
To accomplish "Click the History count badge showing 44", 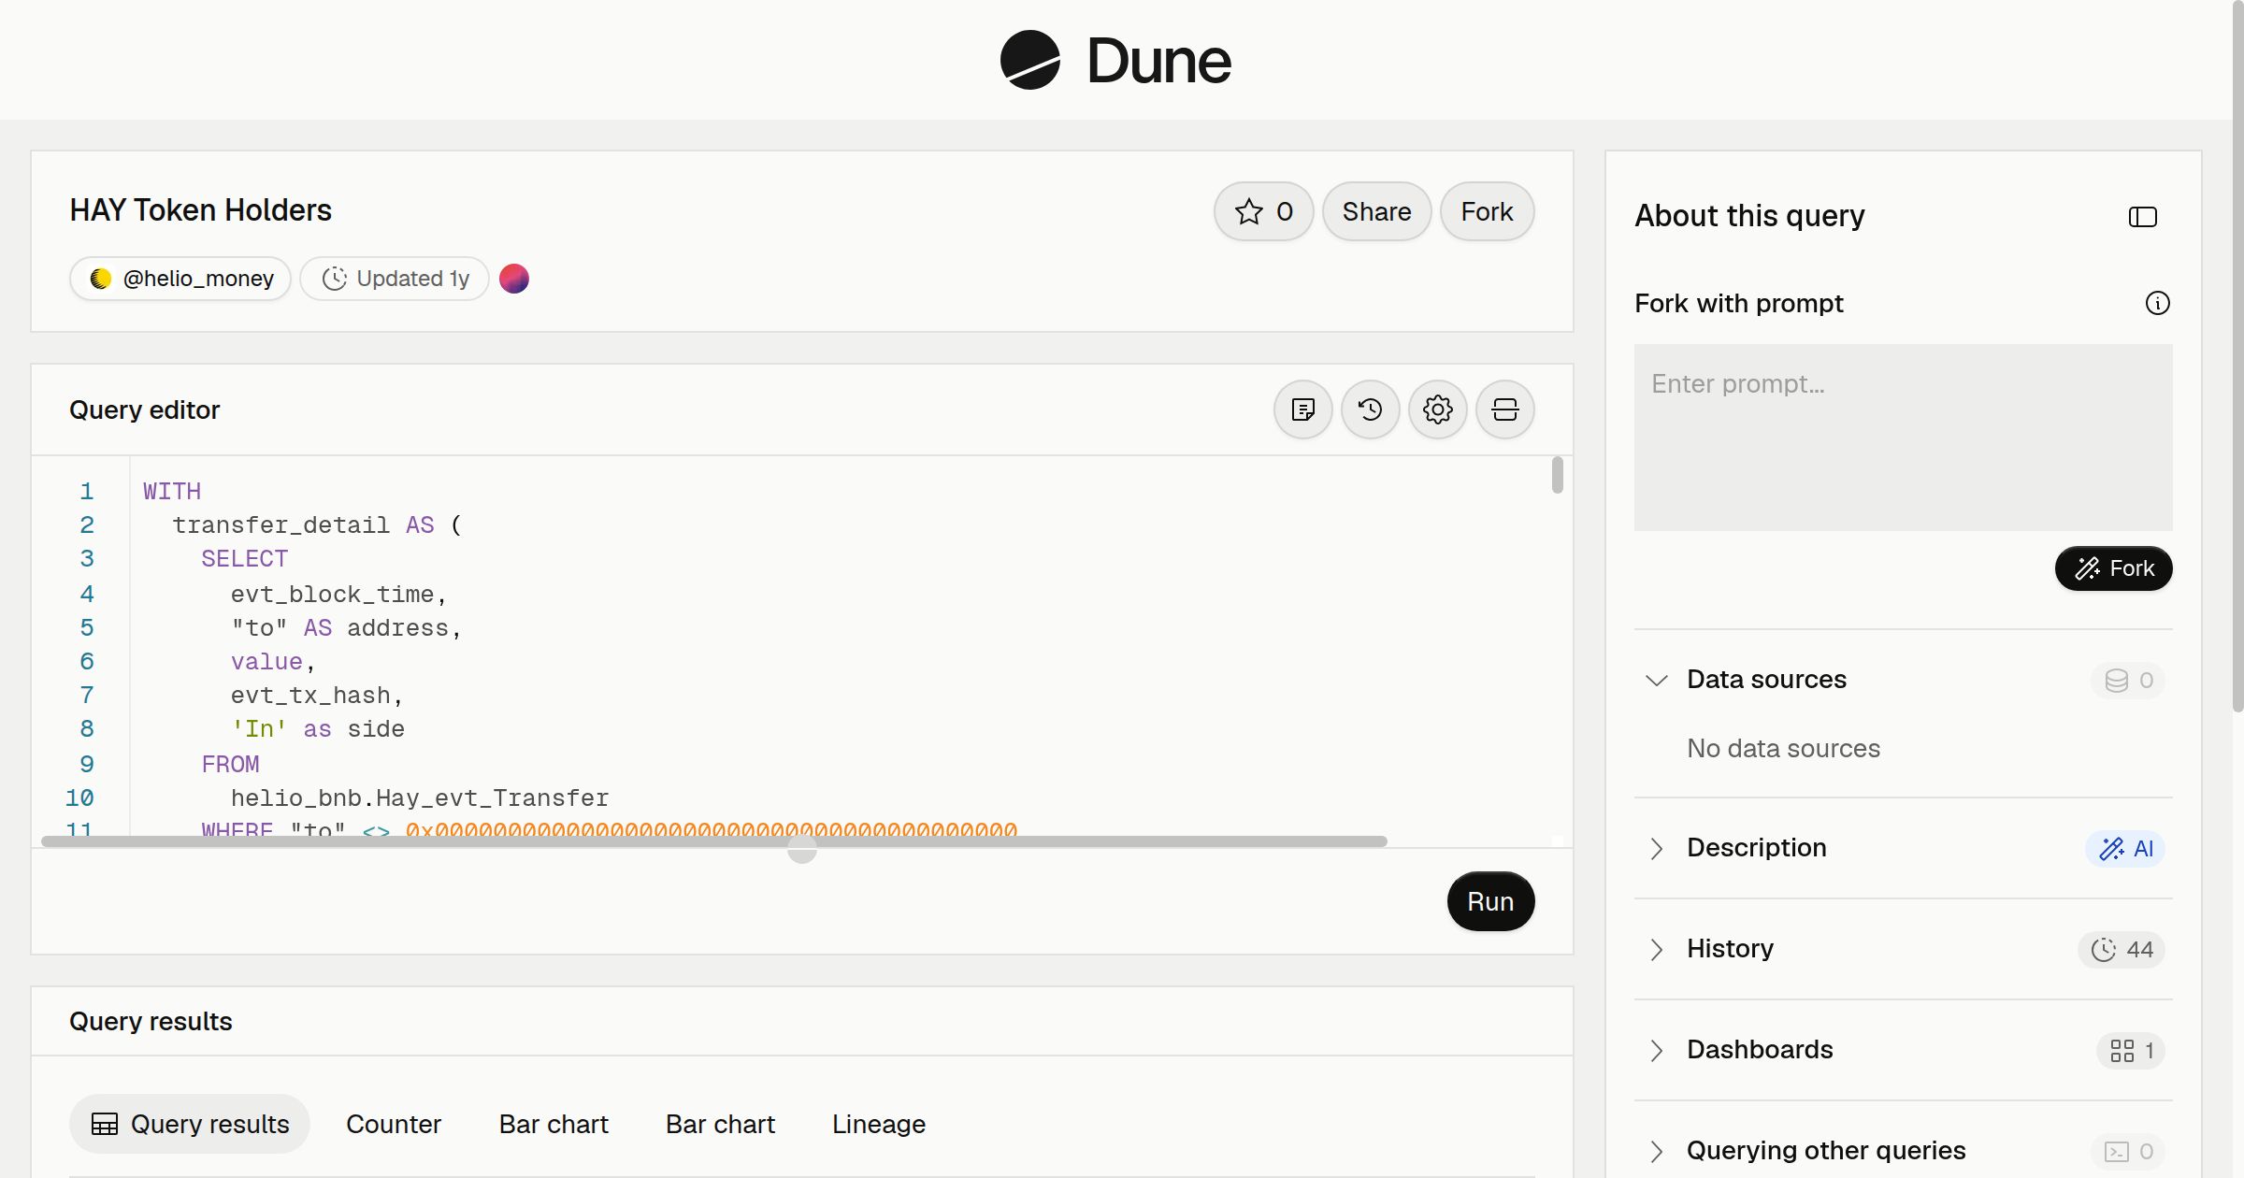I will coord(2122,949).
